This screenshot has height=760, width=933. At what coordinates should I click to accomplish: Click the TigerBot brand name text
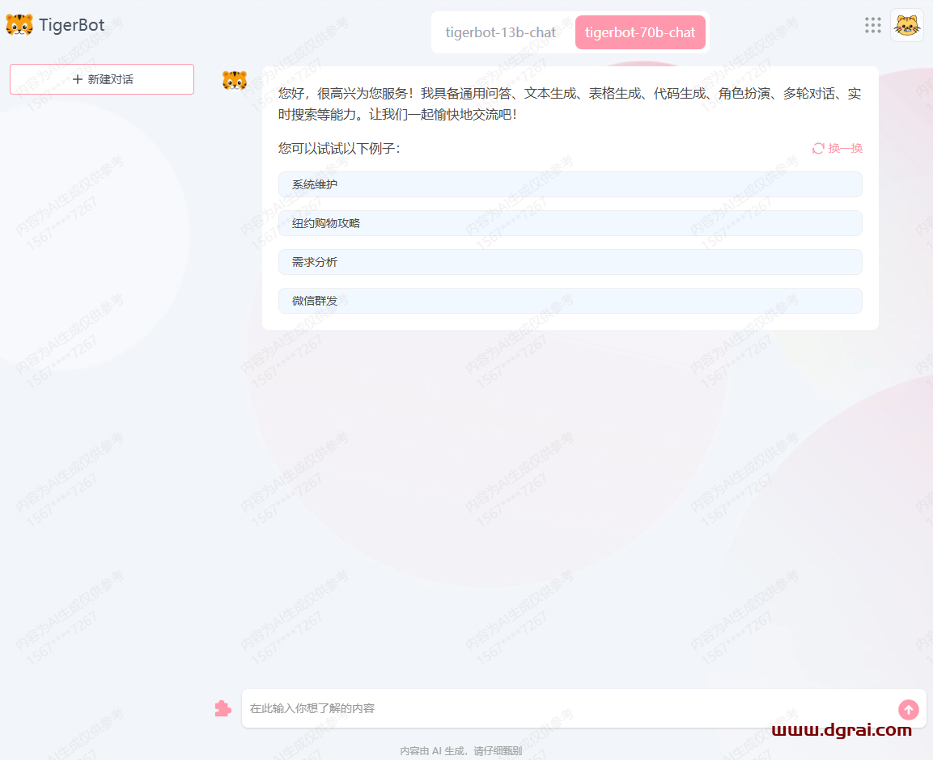tap(71, 25)
